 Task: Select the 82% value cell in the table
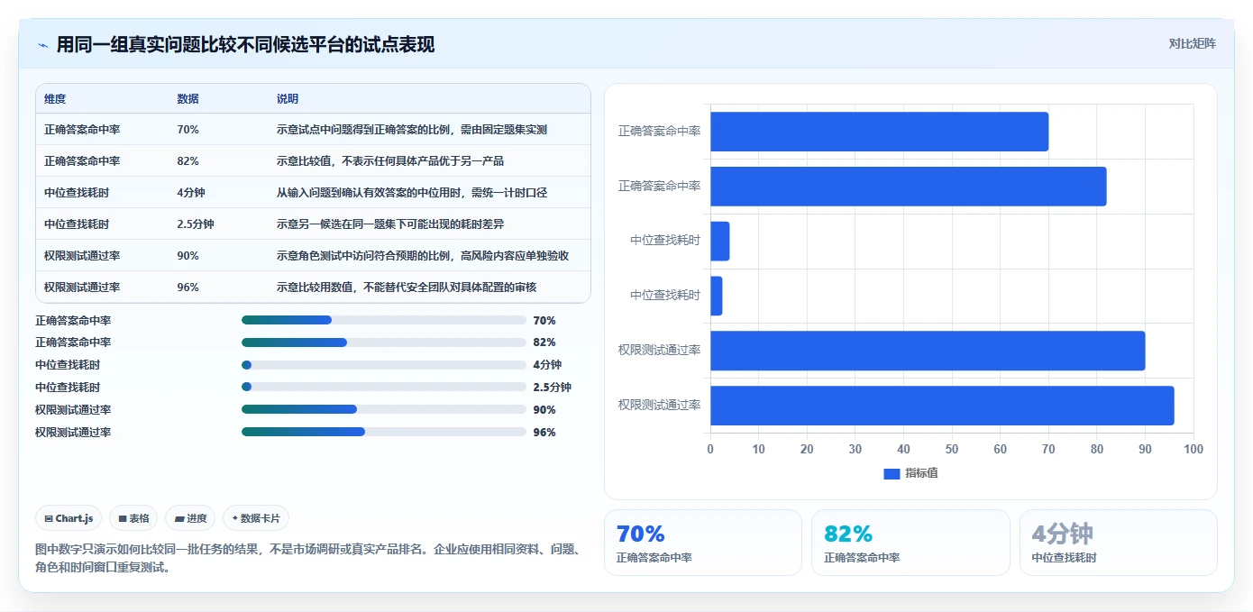tap(188, 161)
